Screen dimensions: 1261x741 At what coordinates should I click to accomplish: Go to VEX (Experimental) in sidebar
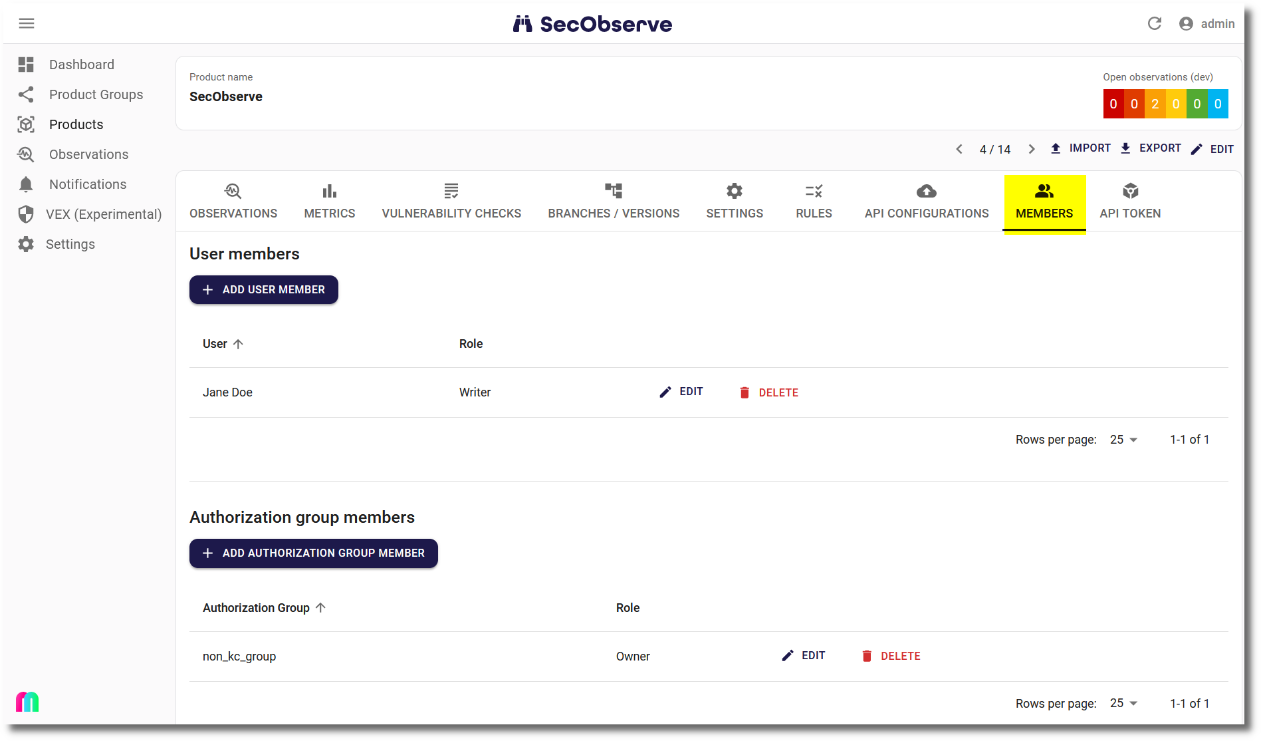point(103,214)
